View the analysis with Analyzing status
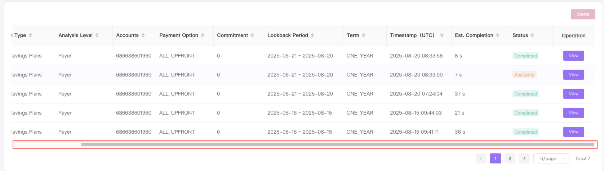The width and height of the screenshot is (604, 171). point(574,75)
